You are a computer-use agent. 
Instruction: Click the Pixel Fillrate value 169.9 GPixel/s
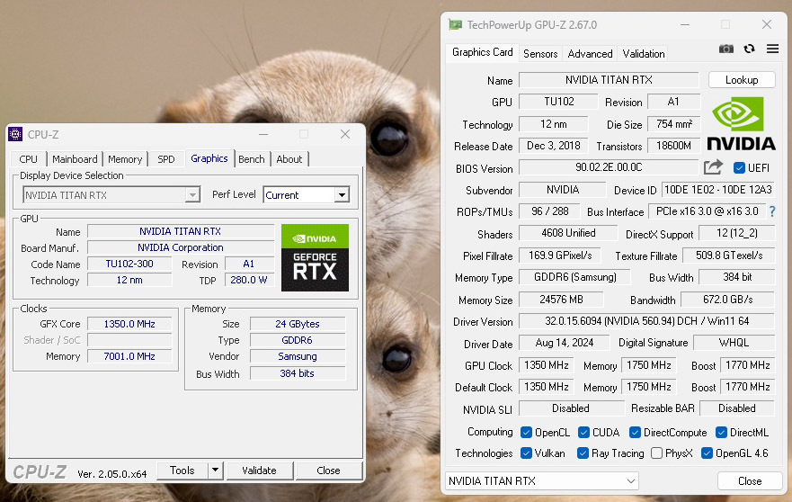coord(560,255)
